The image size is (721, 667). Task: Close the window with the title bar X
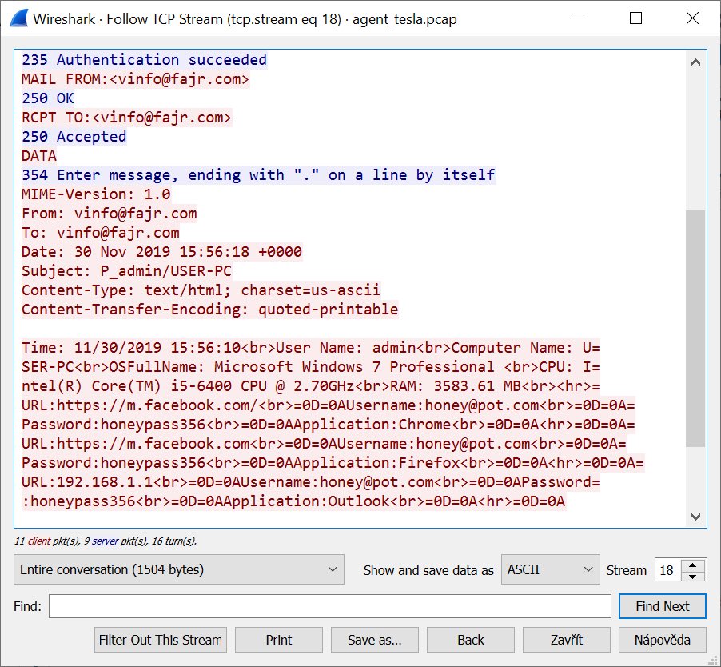click(692, 18)
